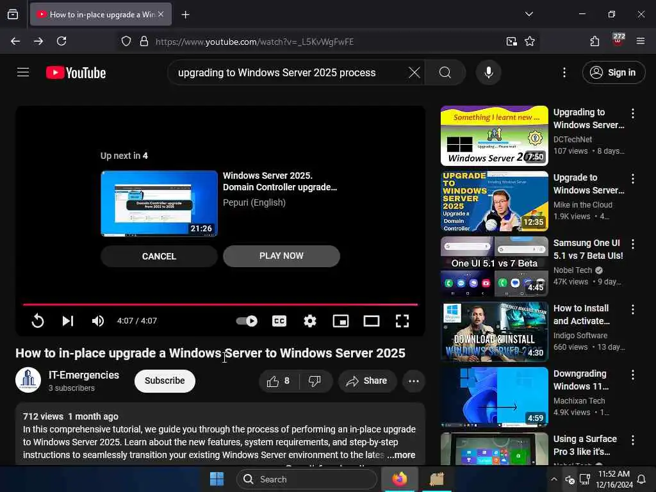
Task: Open Downgrading Windows 11 video title
Action: (x=580, y=380)
